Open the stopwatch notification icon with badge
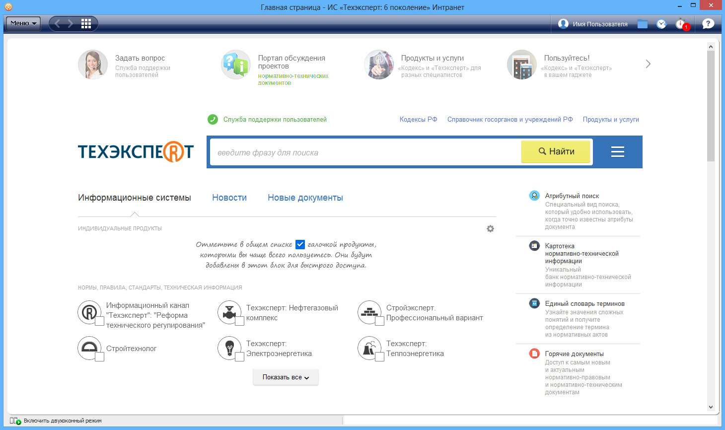The height and width of the screenshot is (430, 725). 681,24
